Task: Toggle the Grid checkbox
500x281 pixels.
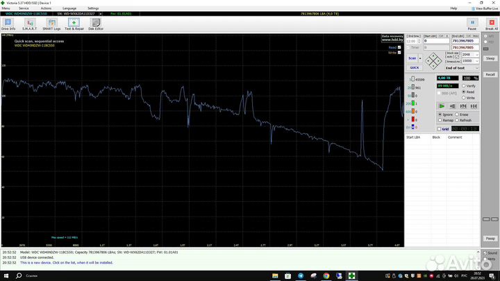Action: 440,129
